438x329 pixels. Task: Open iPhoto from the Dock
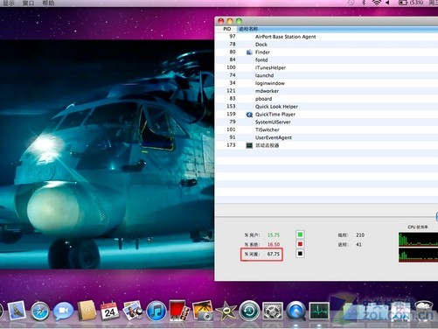pos(203,311)
